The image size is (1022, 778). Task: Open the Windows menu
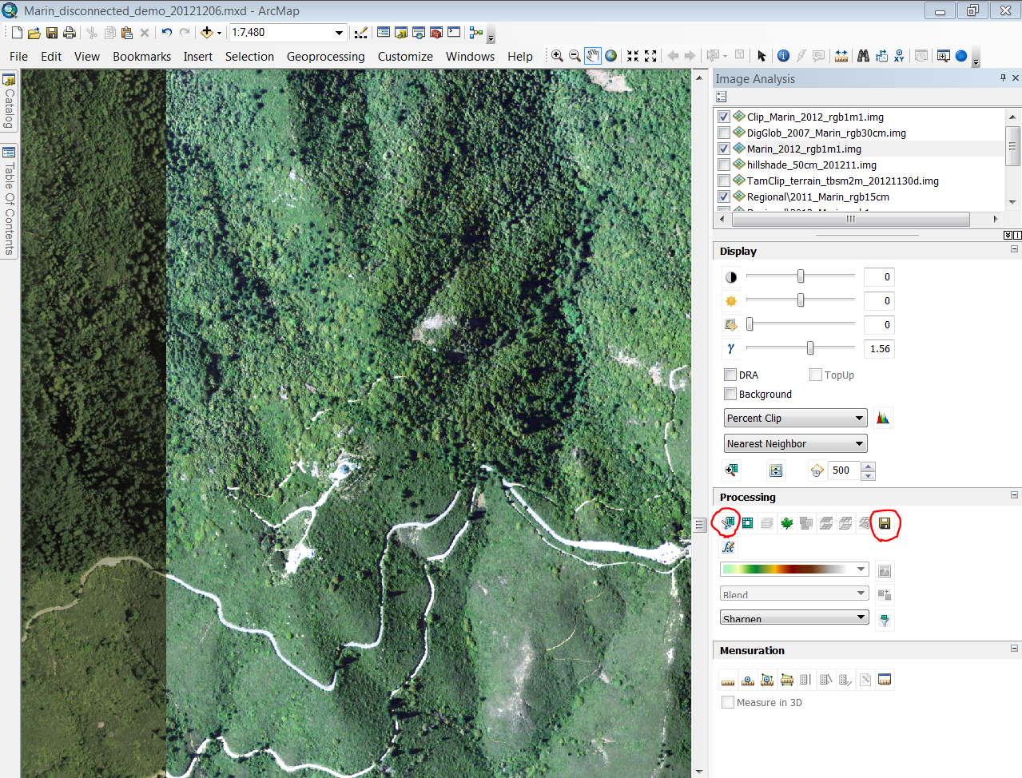tap(470, 57)
